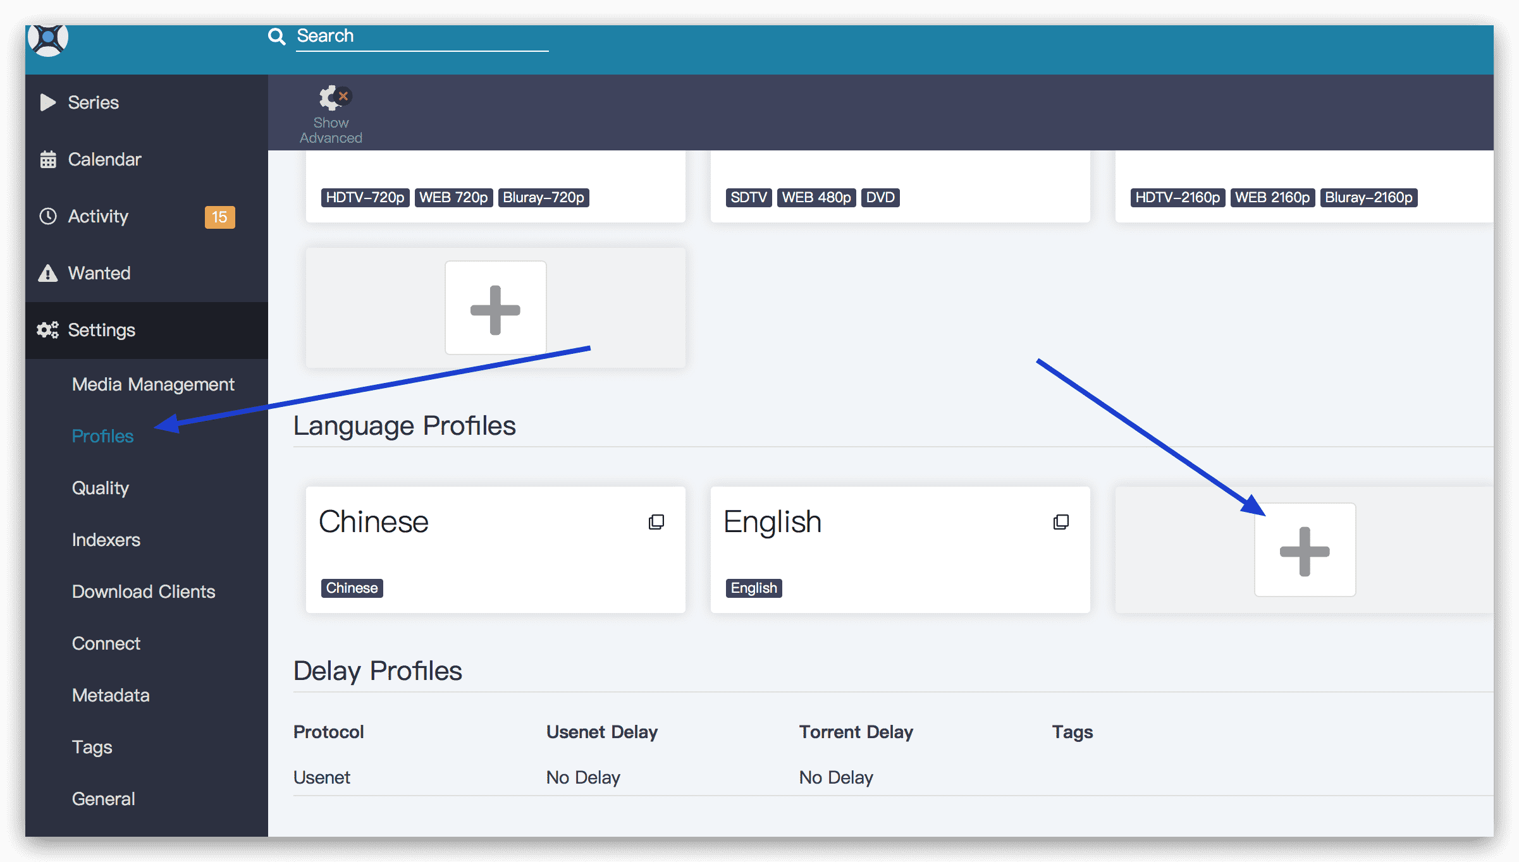Add a new language profile

pos(1305,550)
